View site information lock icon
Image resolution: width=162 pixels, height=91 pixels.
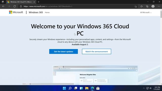click(x=21, y=6)
